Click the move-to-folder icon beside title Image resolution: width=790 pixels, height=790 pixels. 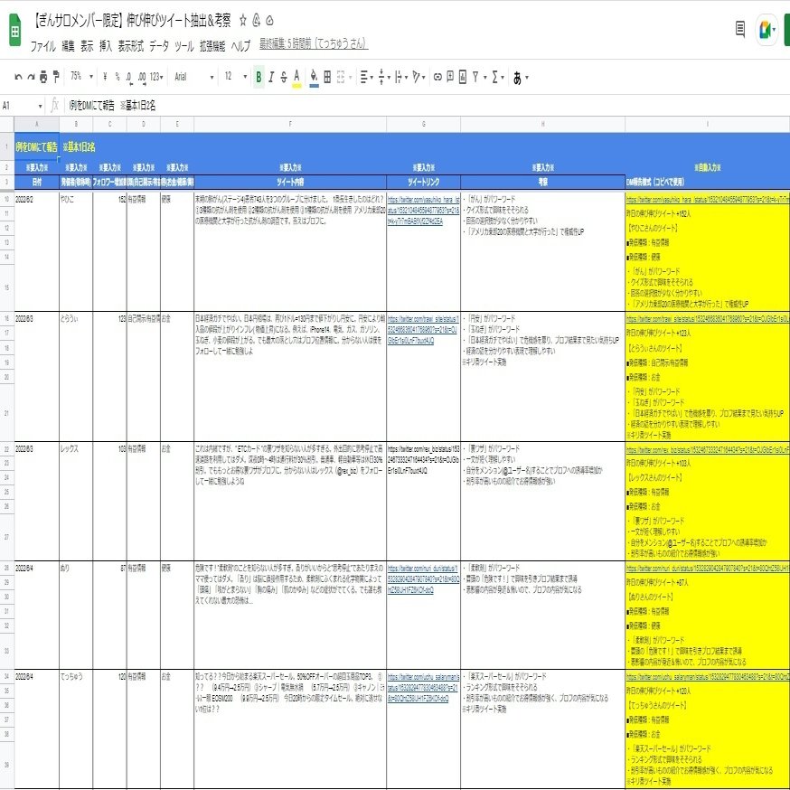257,20
